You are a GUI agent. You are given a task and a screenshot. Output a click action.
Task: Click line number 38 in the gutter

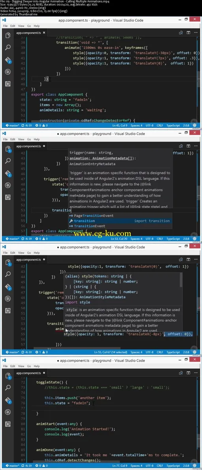[23, 42]
